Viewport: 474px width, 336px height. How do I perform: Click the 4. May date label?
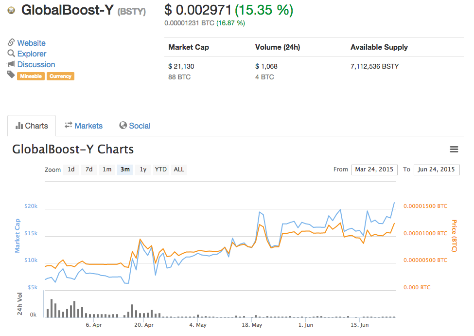198,325
